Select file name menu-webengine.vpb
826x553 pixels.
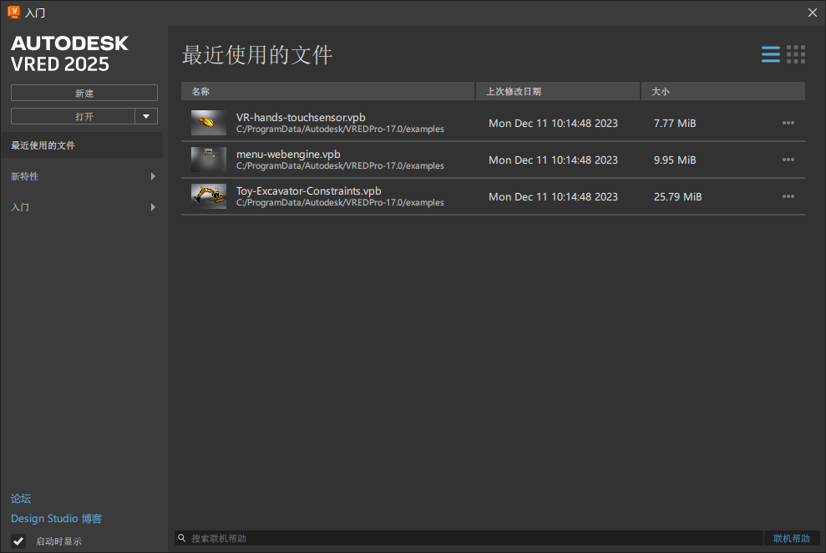click(288, 155)
